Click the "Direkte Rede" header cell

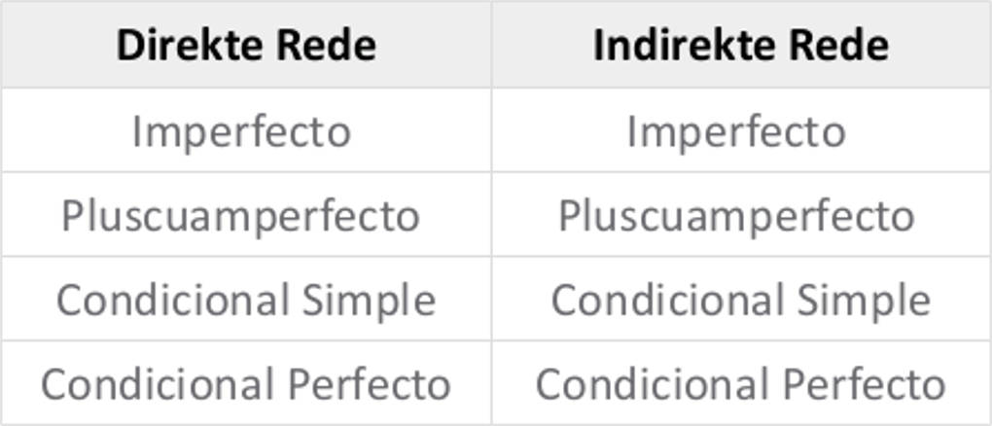coord(246,46)
